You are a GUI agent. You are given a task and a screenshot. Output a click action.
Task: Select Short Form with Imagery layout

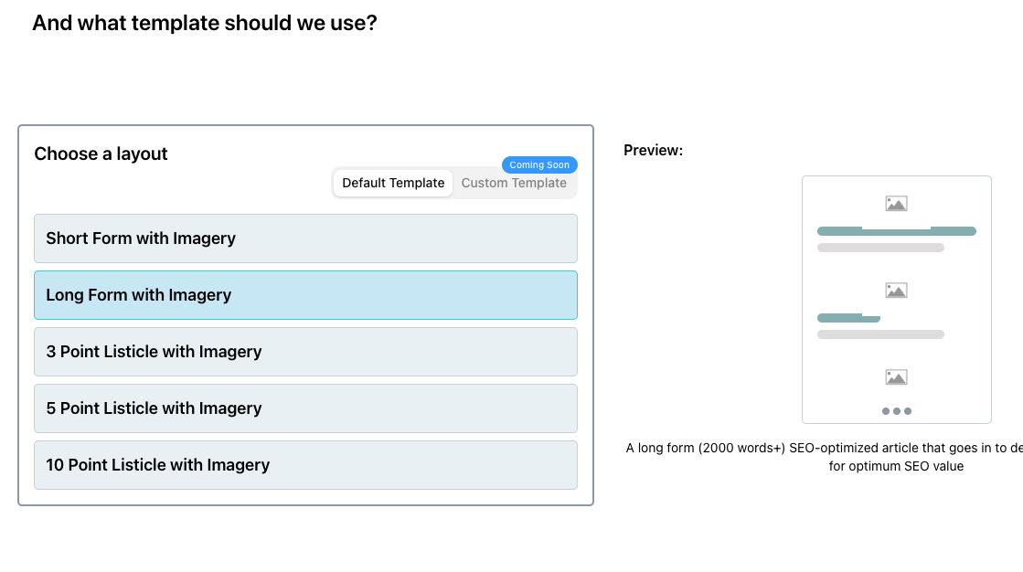305,238
